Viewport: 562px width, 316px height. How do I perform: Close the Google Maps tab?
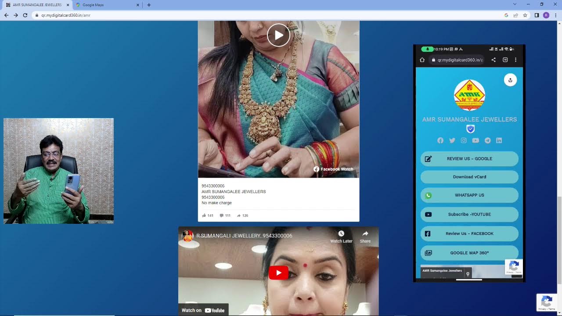[x=137, y=5]
